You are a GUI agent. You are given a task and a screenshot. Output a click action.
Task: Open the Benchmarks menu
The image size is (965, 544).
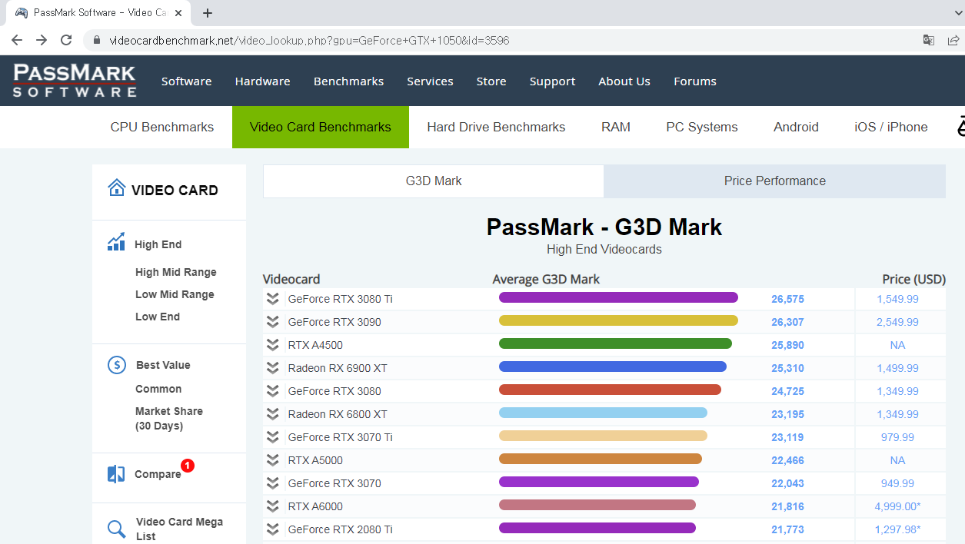point(348,81)
